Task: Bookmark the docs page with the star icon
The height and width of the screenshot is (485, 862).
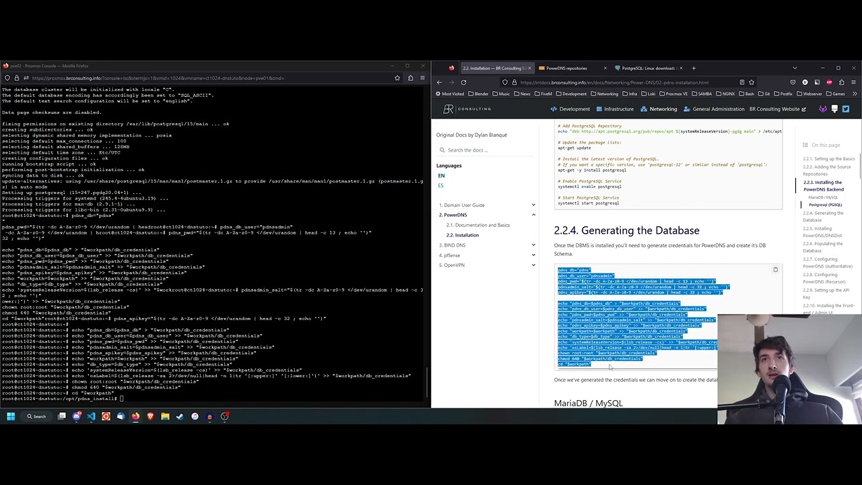Action: pyautogui.click(x=752, y=82)
